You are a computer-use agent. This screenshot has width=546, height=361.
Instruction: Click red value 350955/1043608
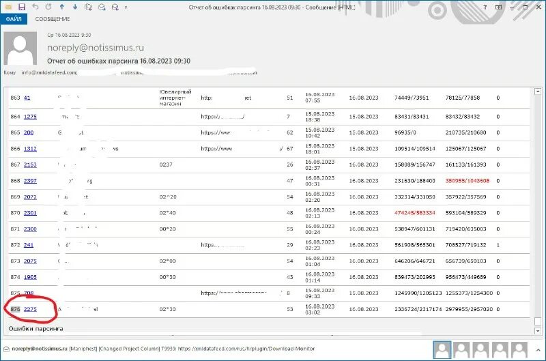click(468, 181)
